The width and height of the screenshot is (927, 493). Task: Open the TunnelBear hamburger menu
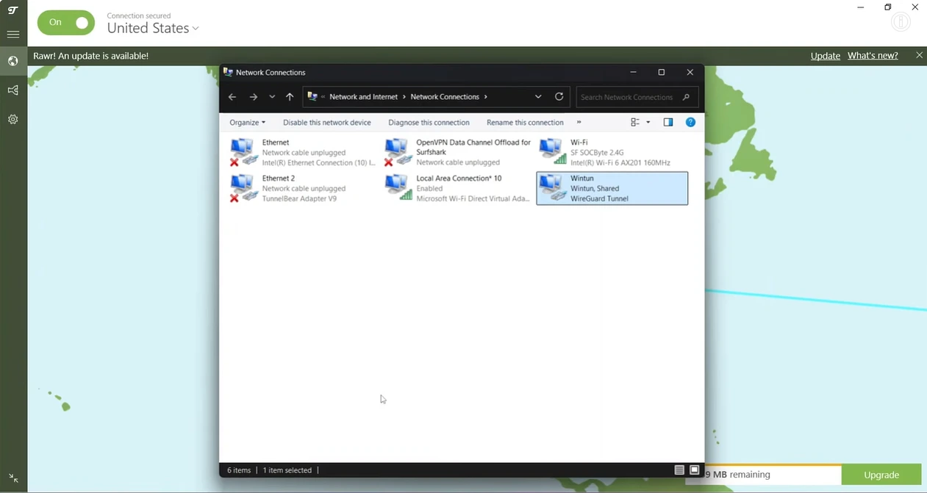point(13,34)
